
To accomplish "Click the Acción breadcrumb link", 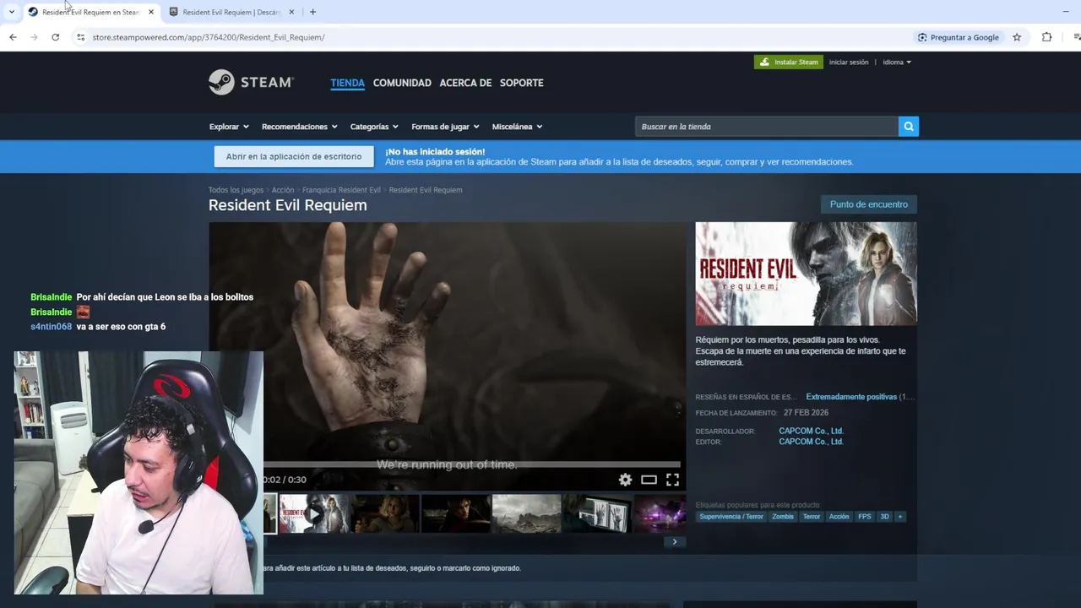I will click(283, 190).
